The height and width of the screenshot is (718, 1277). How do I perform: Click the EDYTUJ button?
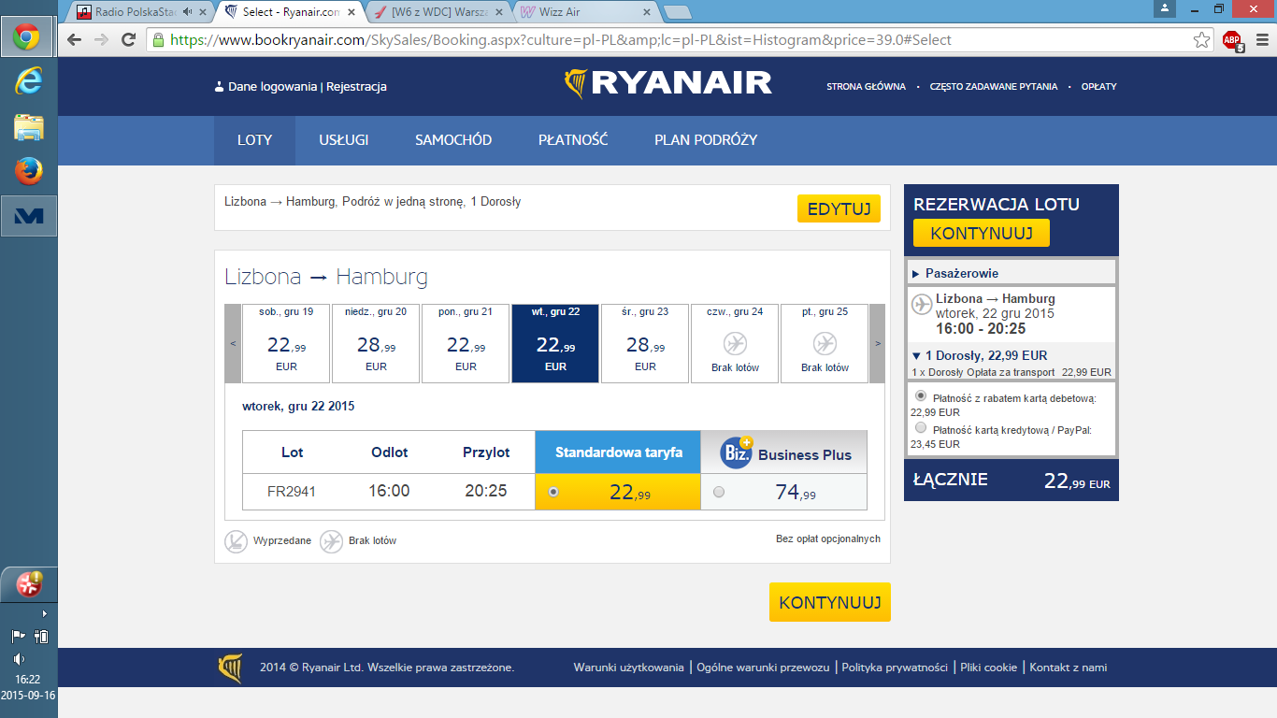839,208
